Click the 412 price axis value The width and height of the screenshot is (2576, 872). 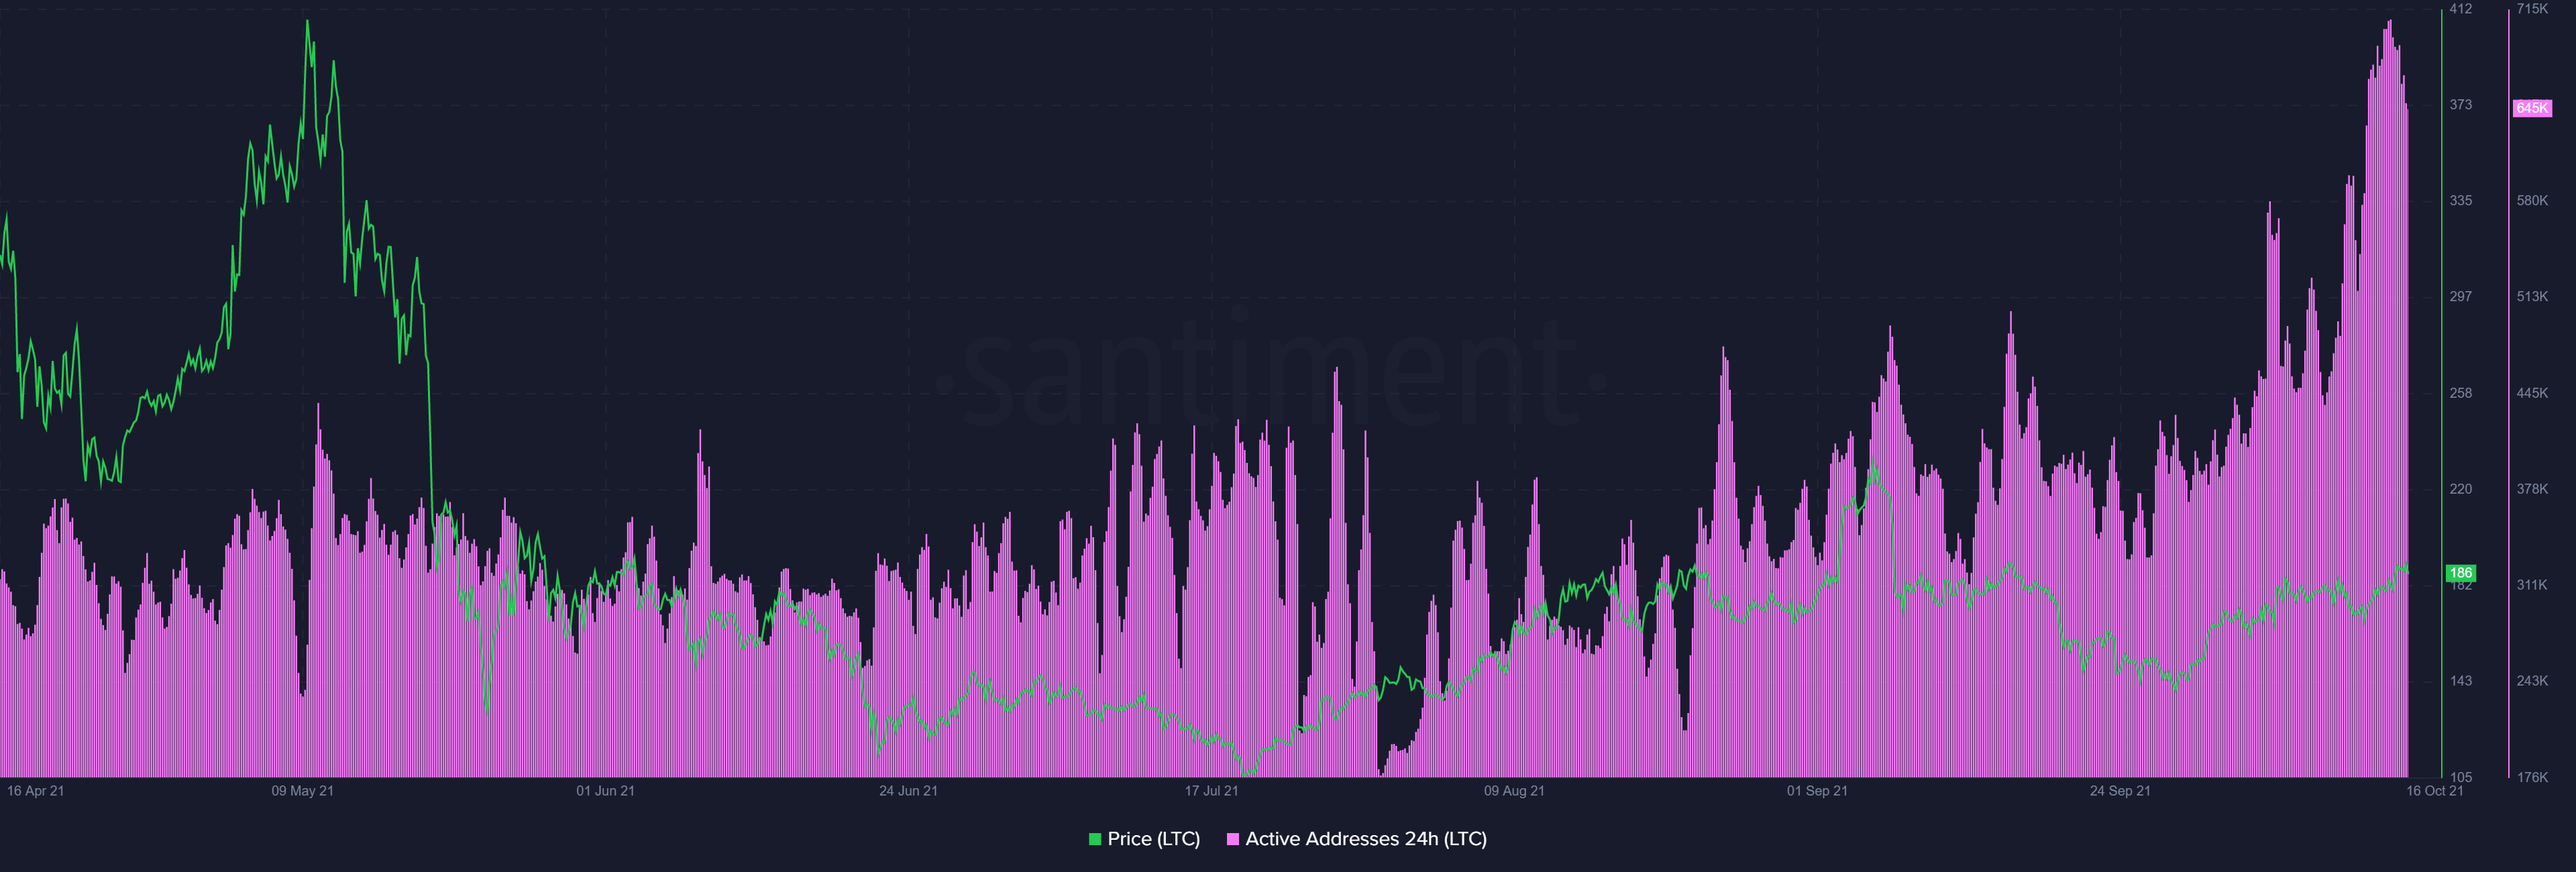click(x=2460, y=9)
